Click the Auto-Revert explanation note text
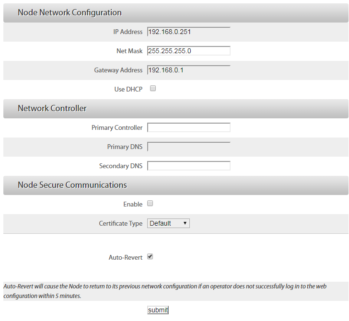 pos(164,291)
